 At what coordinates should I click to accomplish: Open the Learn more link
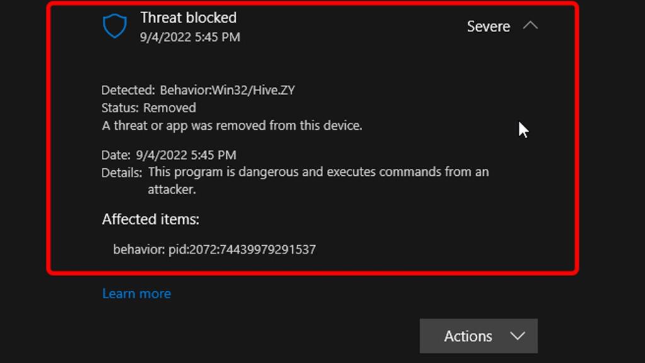coord(136,293)
